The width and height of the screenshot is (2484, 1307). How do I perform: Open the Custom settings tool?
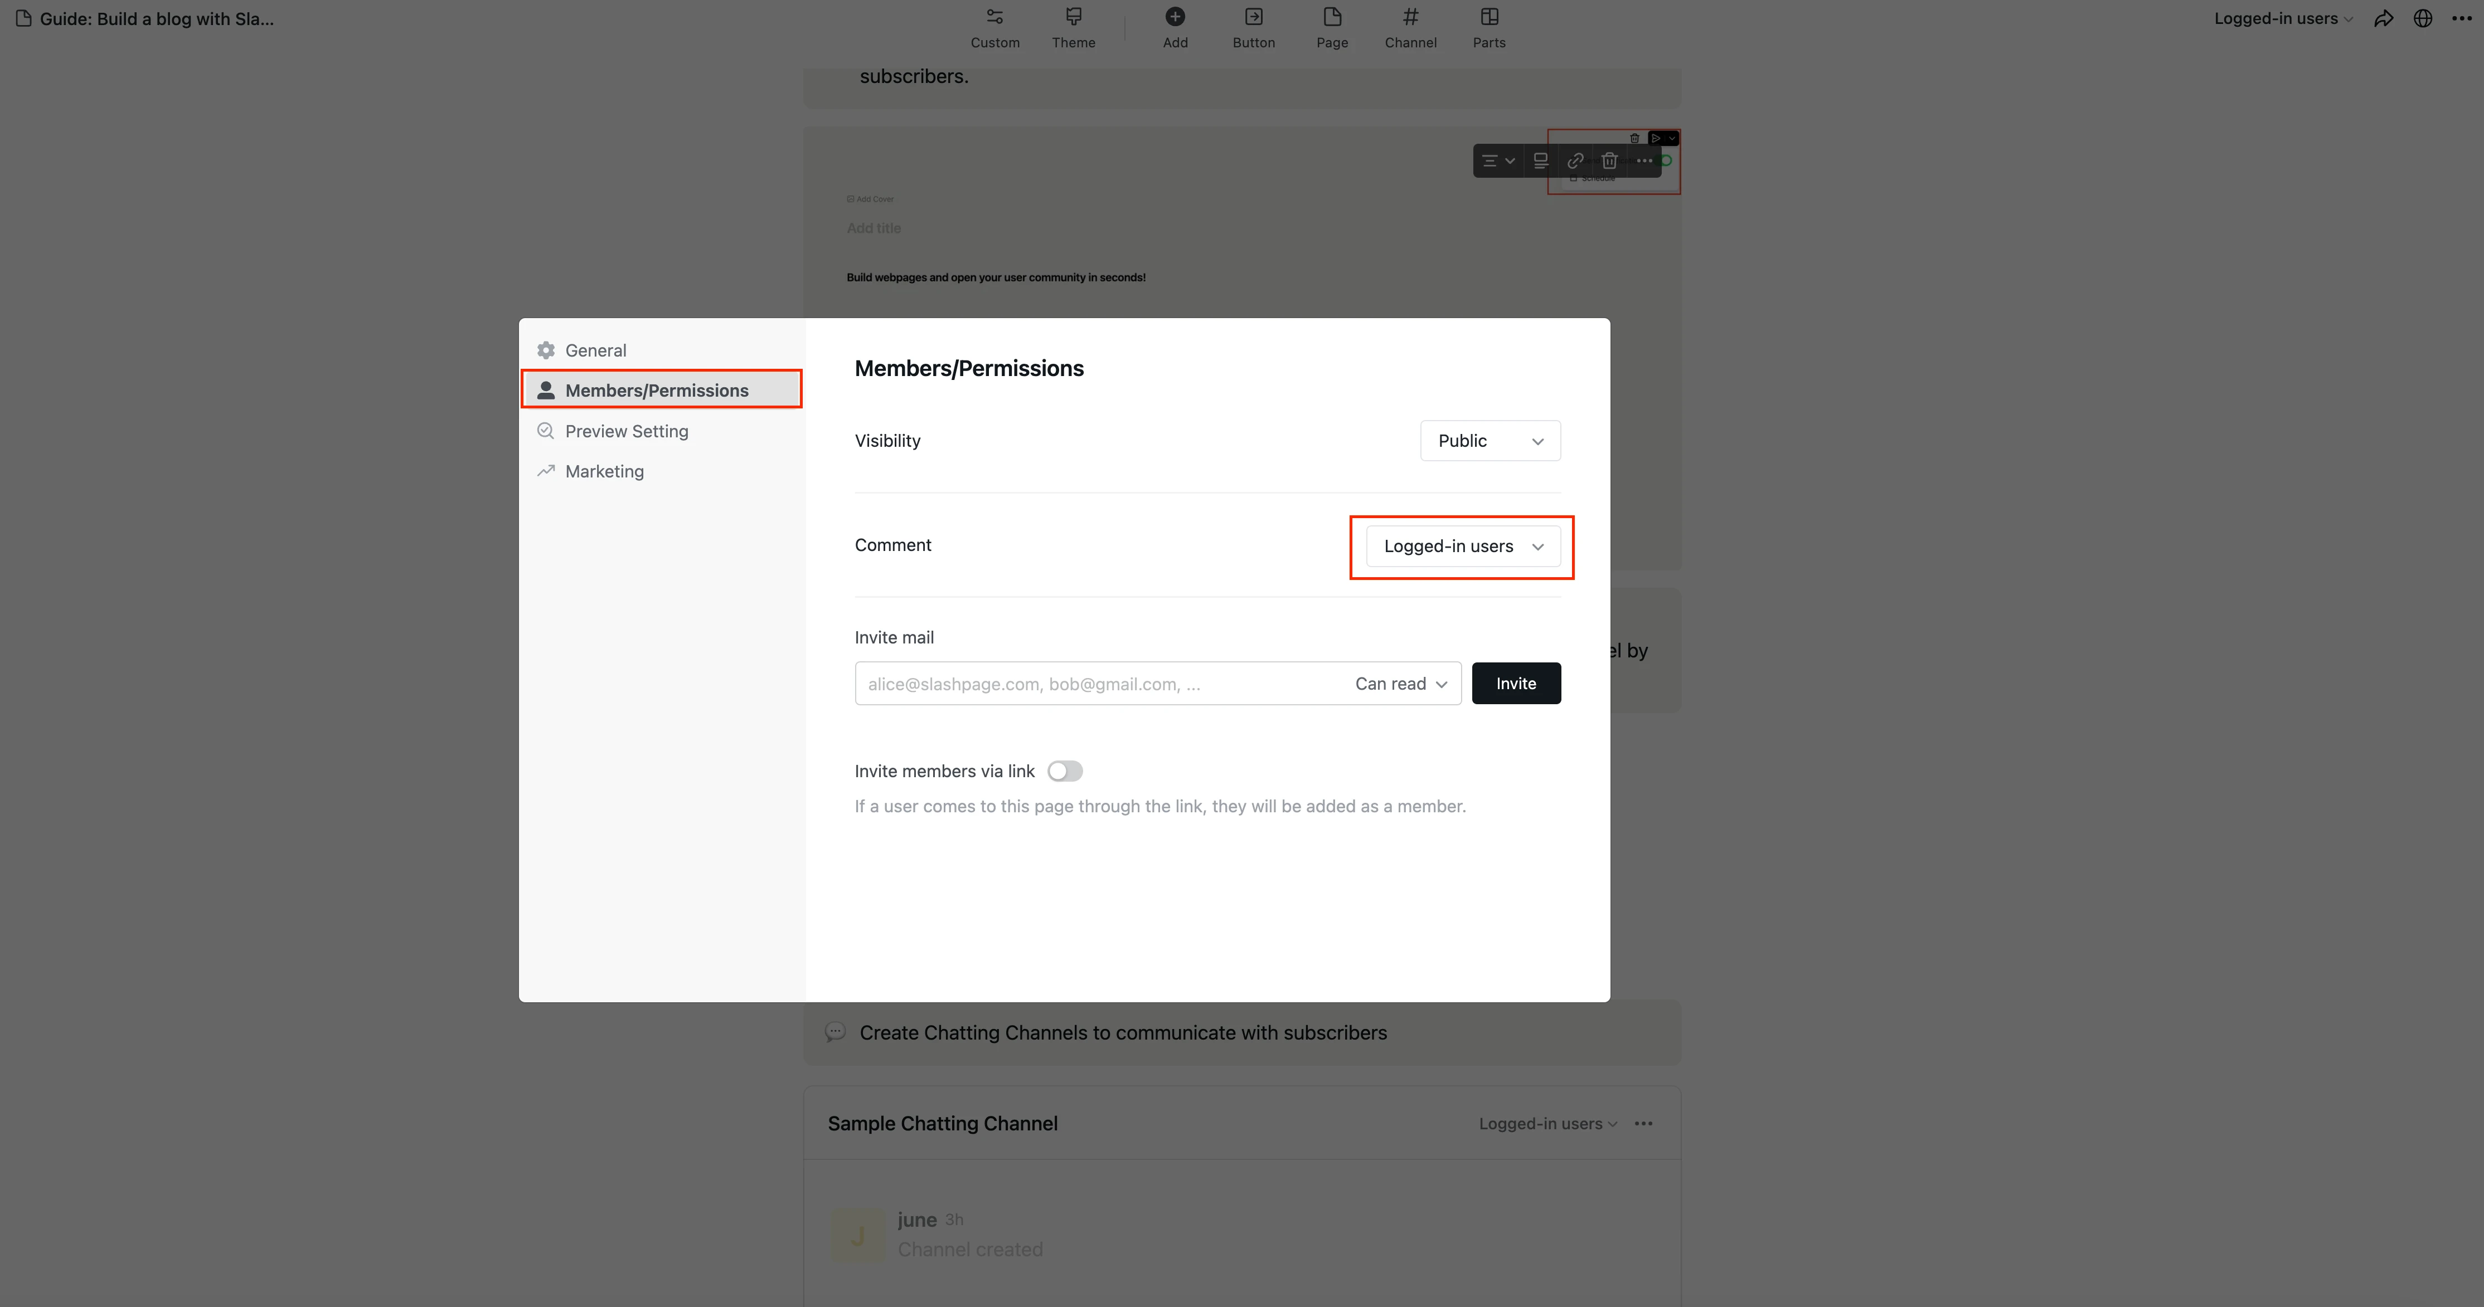coord(994,29)
